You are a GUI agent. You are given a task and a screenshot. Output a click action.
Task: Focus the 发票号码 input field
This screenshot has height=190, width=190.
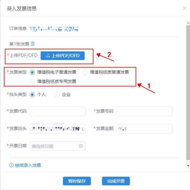point(144,111)
